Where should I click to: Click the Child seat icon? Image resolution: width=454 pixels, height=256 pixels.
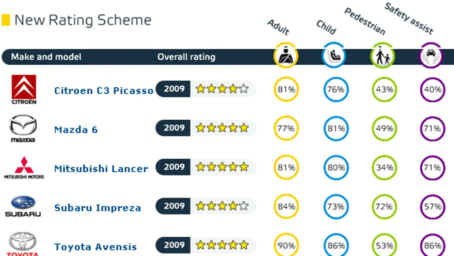[334, 56]
